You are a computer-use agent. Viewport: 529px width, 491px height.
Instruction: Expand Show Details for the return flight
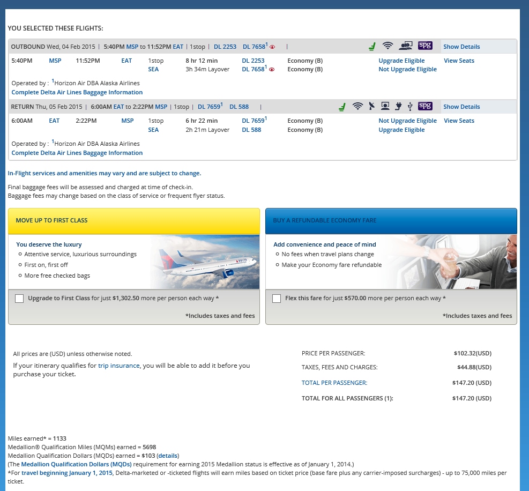[x=461, y=107]
